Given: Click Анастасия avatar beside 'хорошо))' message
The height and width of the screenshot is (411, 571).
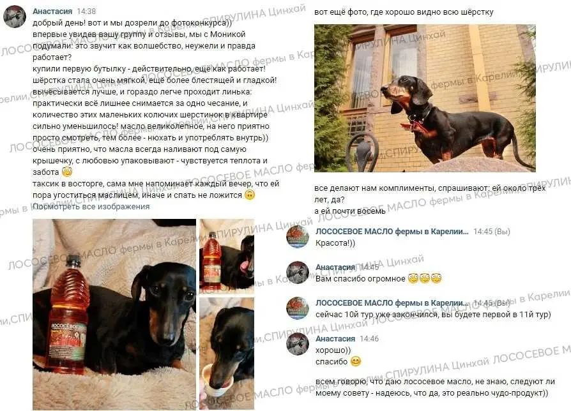Looking at the screenshot, I should [x=298, y=344].
